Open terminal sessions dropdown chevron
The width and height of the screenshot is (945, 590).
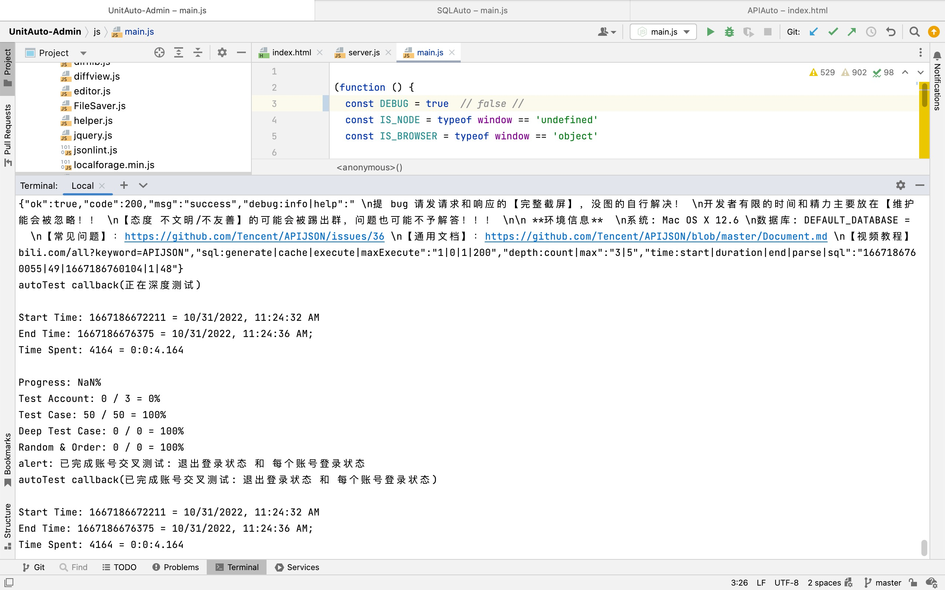(x=143, y=185)
